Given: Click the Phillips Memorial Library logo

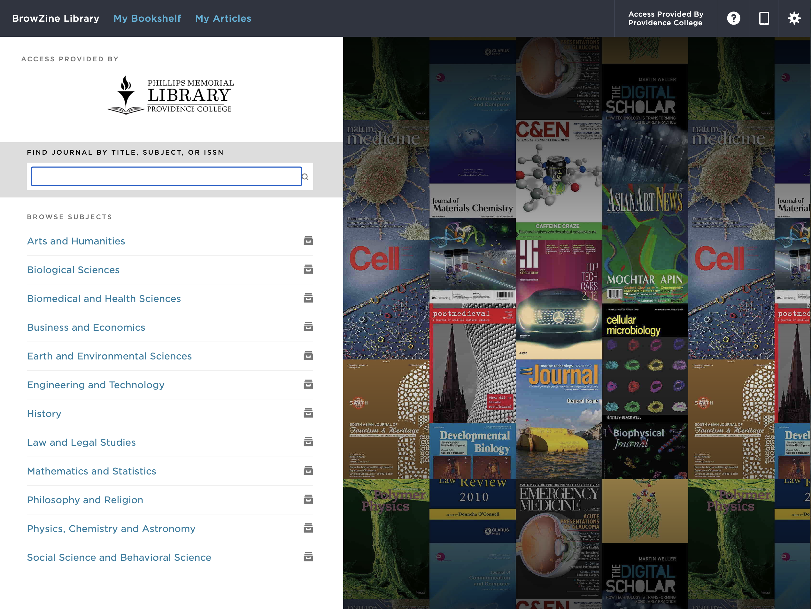Looking at the screenshot, I should click(171, 95).
